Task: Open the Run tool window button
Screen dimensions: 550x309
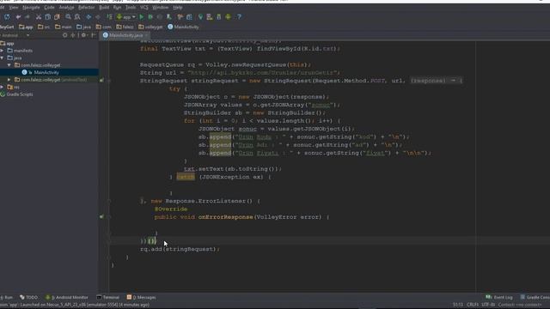Action: tap(7, 298)
